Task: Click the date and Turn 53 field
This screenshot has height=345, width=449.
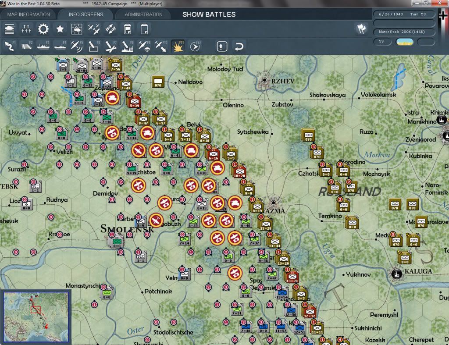Action: [404, 14]
